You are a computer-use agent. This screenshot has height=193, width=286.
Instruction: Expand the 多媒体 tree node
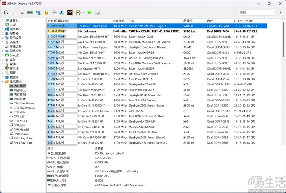[3, 42]
